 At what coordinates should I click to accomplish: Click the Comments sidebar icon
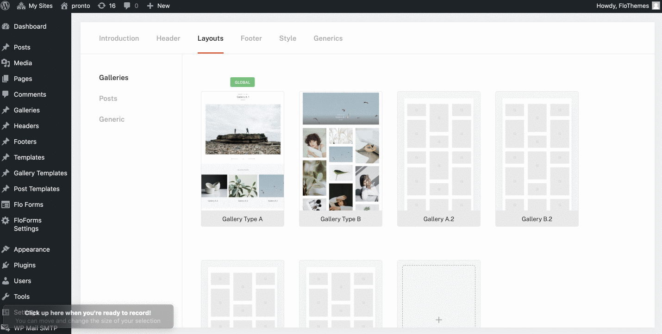[6, 94]
